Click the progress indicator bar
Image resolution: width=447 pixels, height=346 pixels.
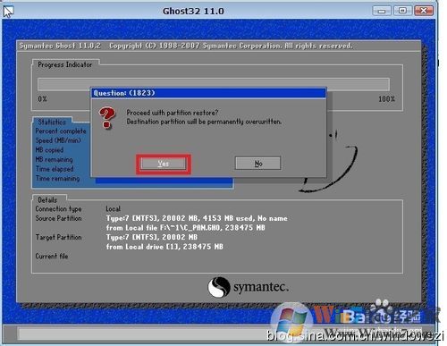214,84
